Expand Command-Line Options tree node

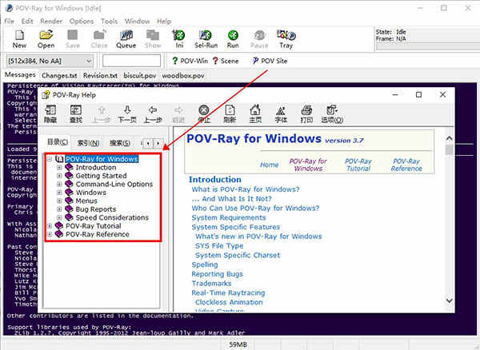tap(59, 184)
